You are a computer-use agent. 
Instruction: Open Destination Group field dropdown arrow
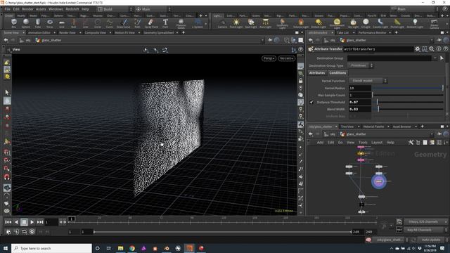[435, 58]
